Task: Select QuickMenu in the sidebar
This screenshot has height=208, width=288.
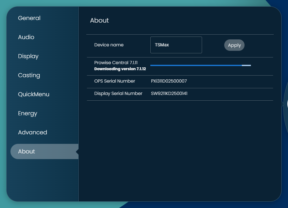Action: click(34, 94)
